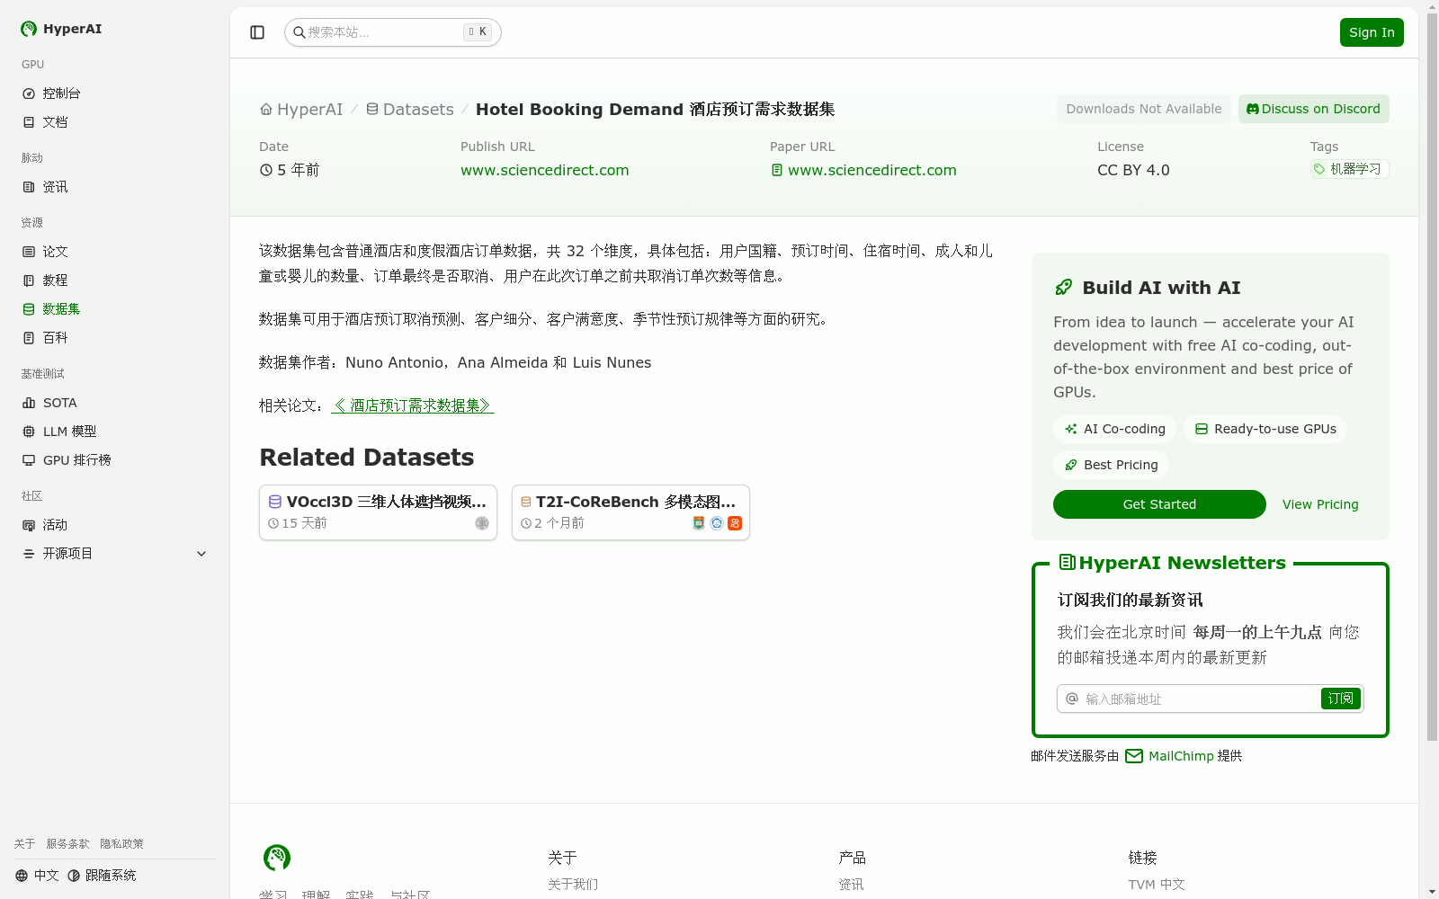1439x899 pixels.
Task: Click the globe icon beside 中文
Action: [22, 876]
